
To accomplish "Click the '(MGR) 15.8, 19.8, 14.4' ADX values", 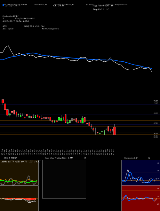I will 34,26.
